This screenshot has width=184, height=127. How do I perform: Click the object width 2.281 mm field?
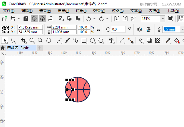click(64, 27)
